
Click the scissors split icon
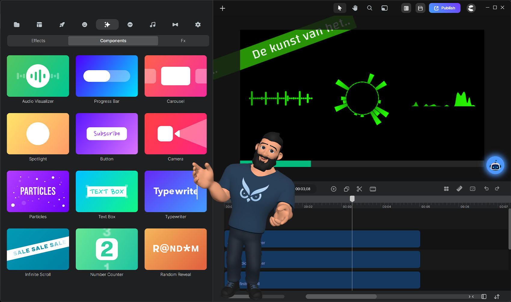359,189
